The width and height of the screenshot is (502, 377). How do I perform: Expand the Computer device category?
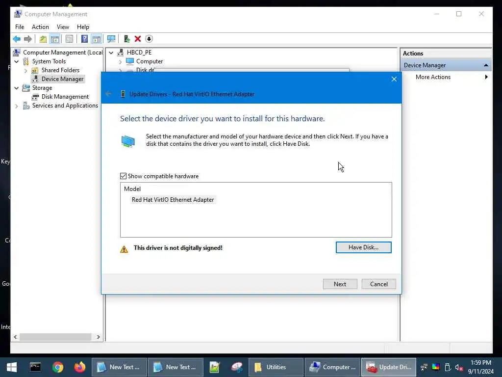coord(121,61)
